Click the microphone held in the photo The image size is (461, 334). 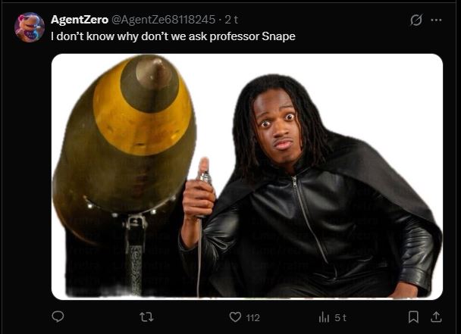point(205,178)
